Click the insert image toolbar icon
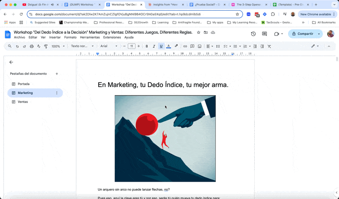The width and height of the screenshot is (339, 199). click(x=200, y=46)
